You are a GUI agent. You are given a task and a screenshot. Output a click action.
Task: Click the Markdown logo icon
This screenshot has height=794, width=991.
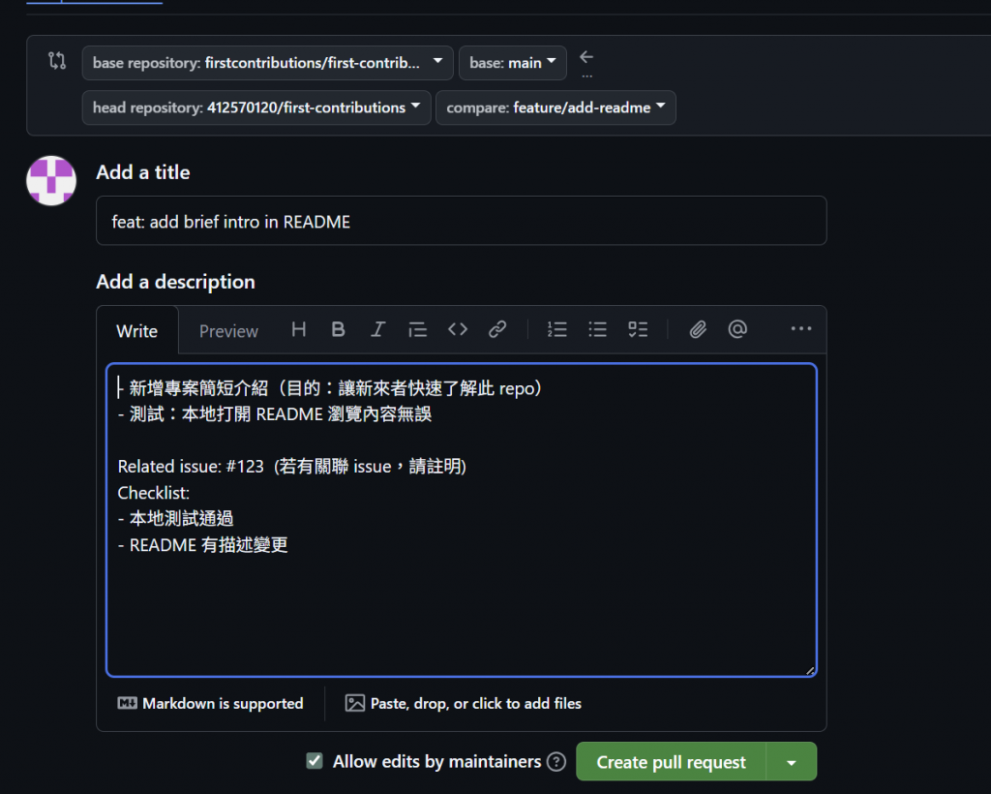tap(127, 703)
